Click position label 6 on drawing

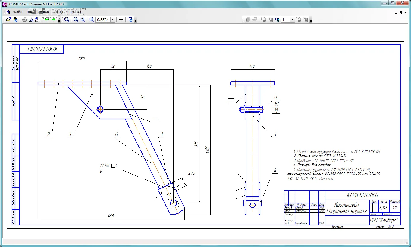point(117,134)
